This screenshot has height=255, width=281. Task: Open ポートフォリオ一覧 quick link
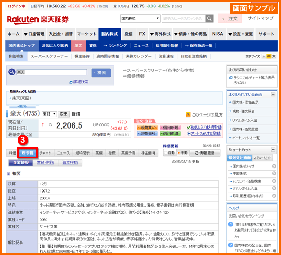[x=246, y=138]
